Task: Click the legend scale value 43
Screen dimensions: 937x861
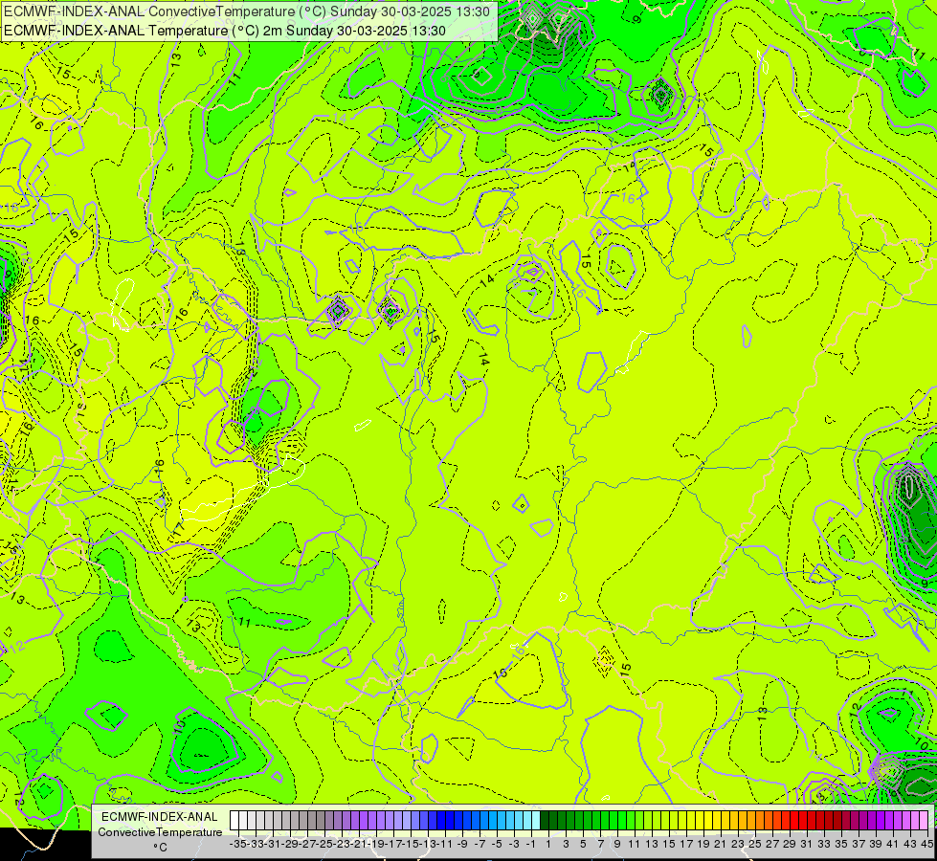Action: tap(910, 844)
